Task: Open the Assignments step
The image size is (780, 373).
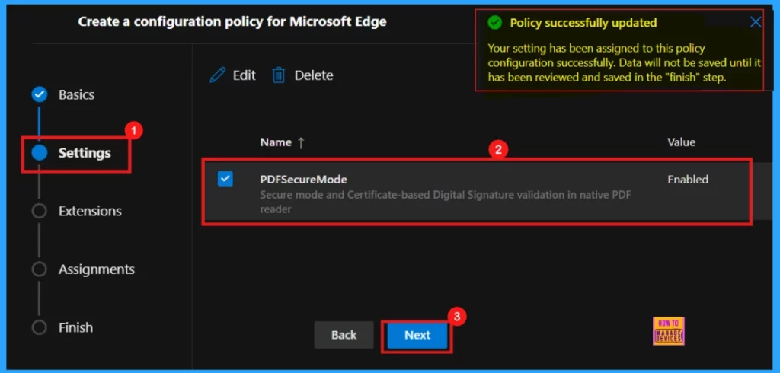Action: click(x=97, y=269)
